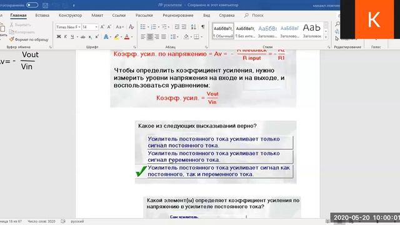The height and width of the screenshot is (225, 400).
Task: Underline text with the Ч button
Action: (72, 37)
